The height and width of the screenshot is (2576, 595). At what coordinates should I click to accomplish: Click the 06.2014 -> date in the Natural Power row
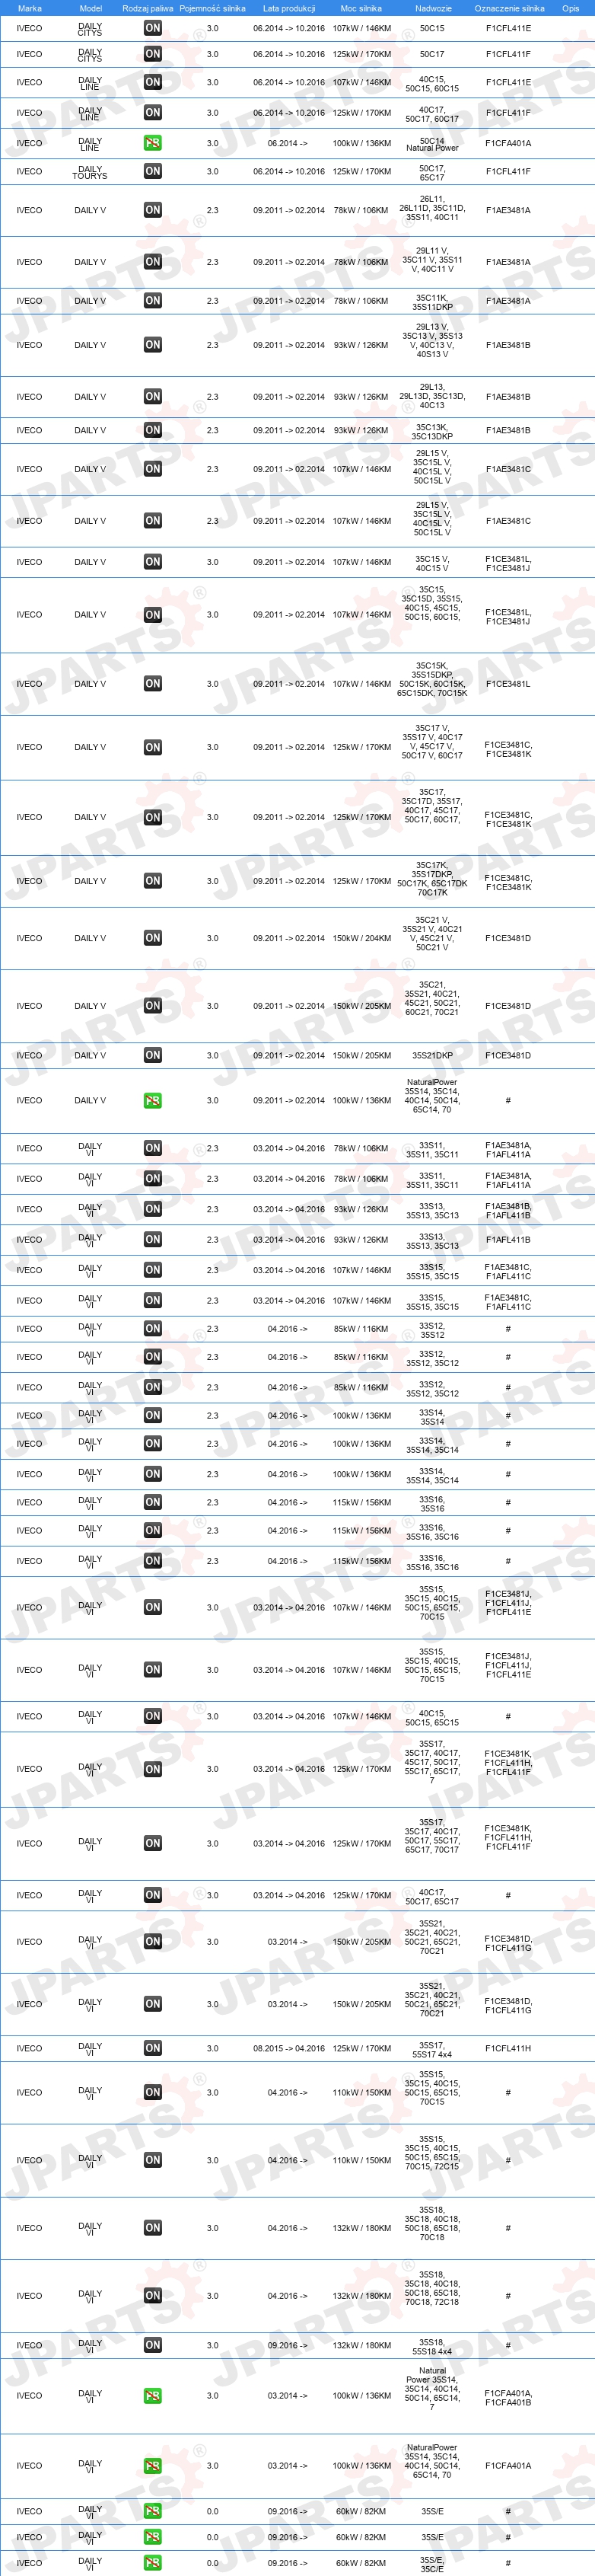coord(288,143)
